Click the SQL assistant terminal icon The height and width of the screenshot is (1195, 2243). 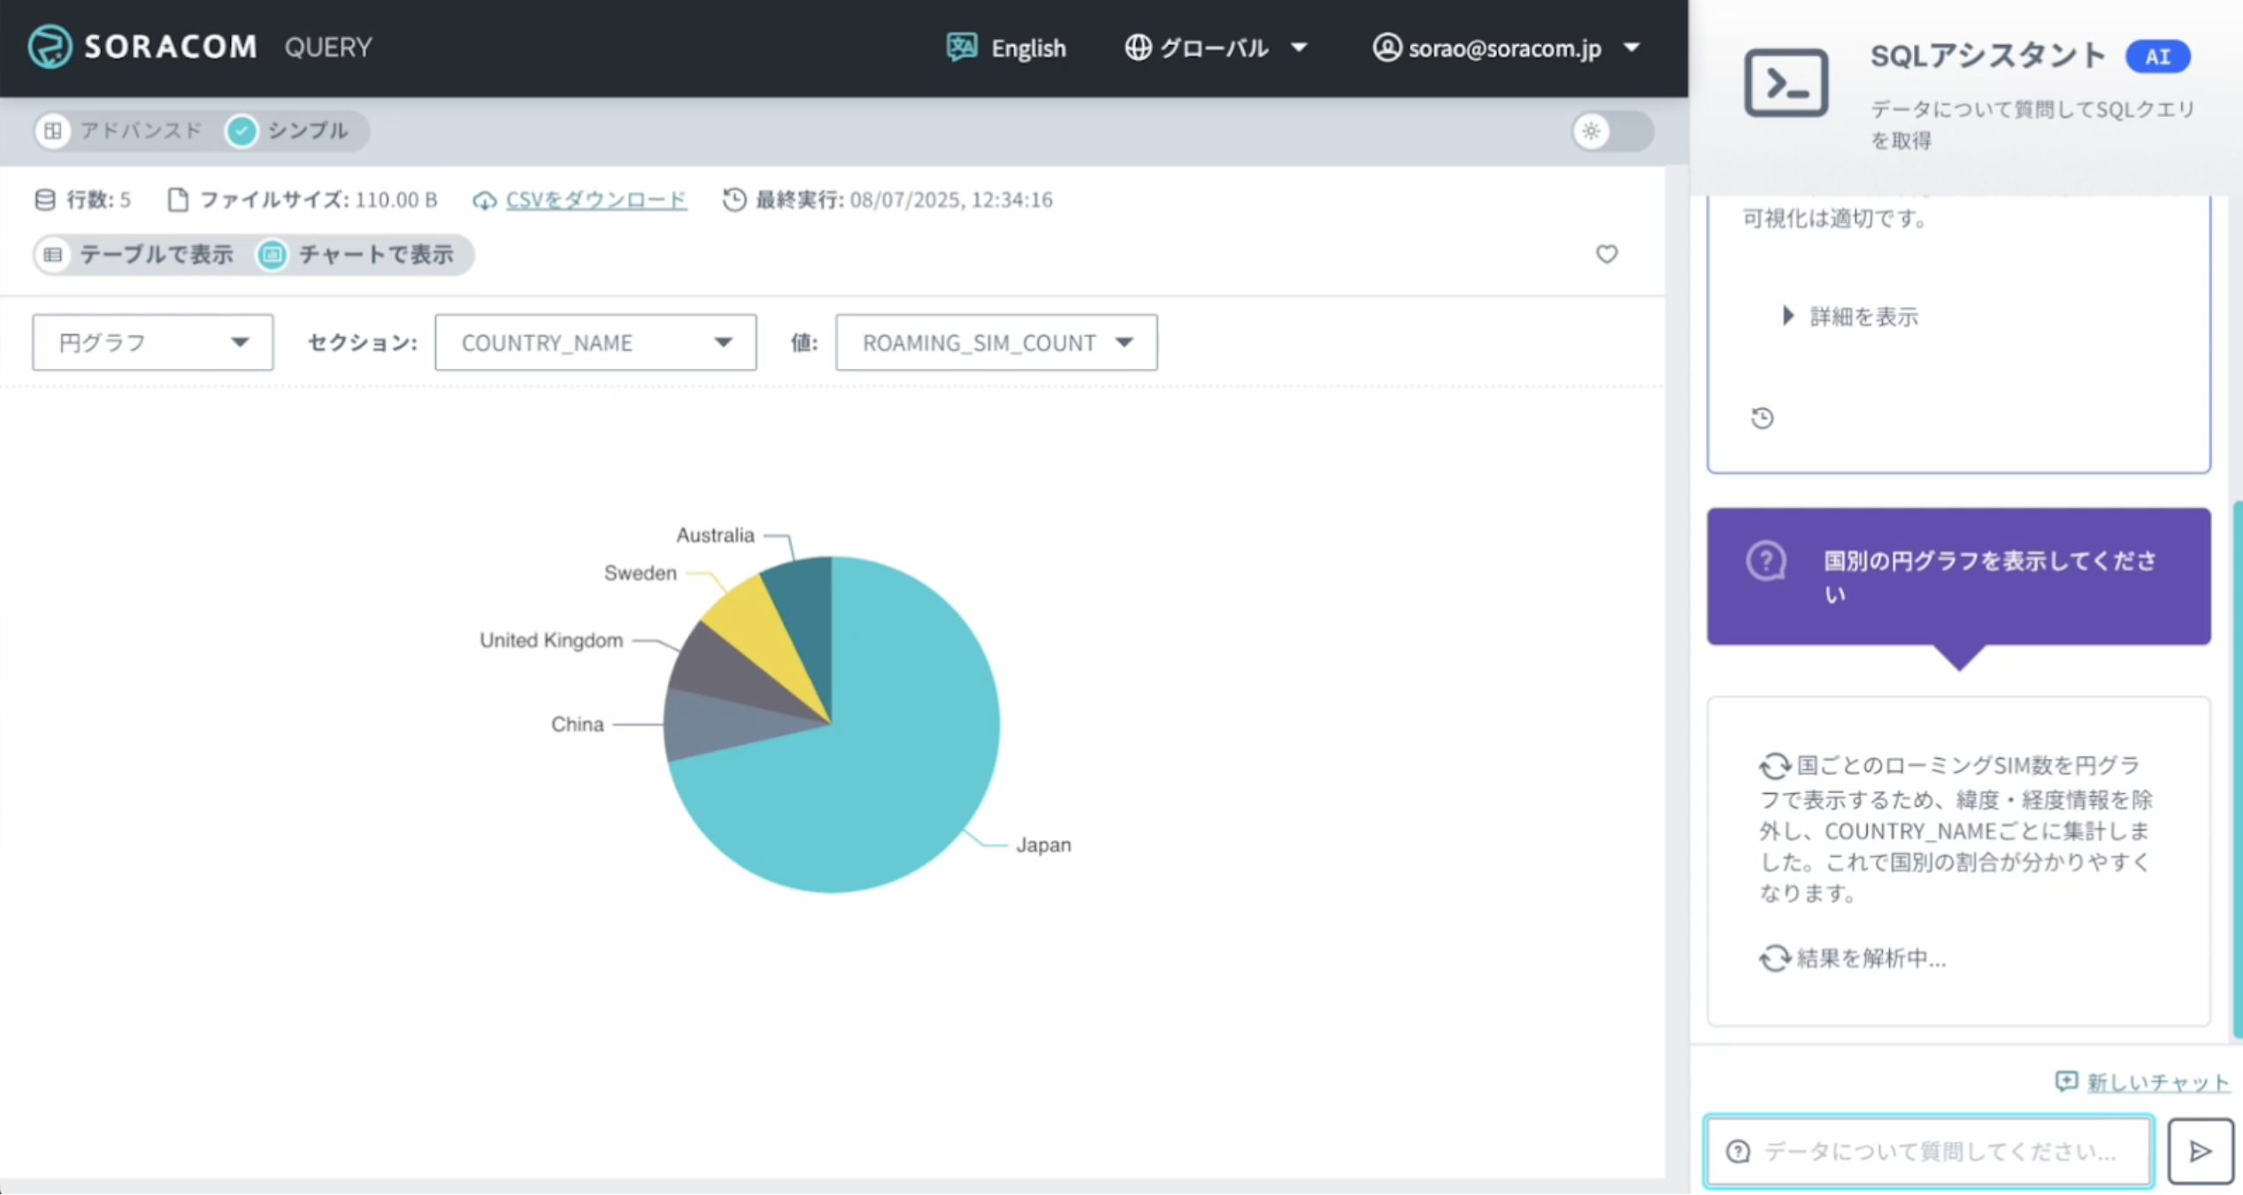click(x=1786, y=83)
